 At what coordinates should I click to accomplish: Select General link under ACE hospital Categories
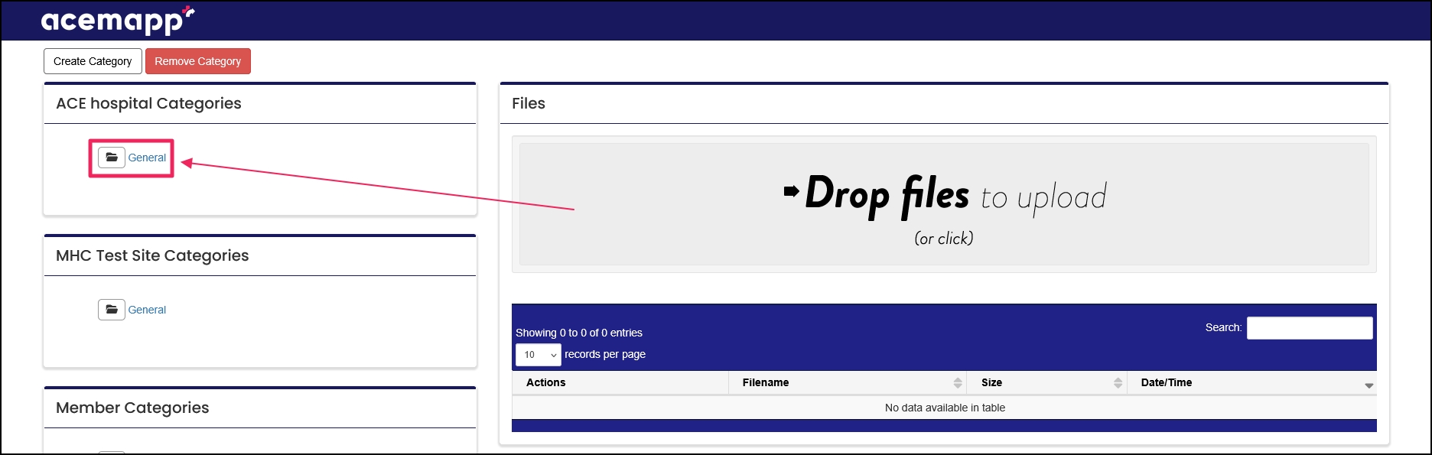click(147, 158)
